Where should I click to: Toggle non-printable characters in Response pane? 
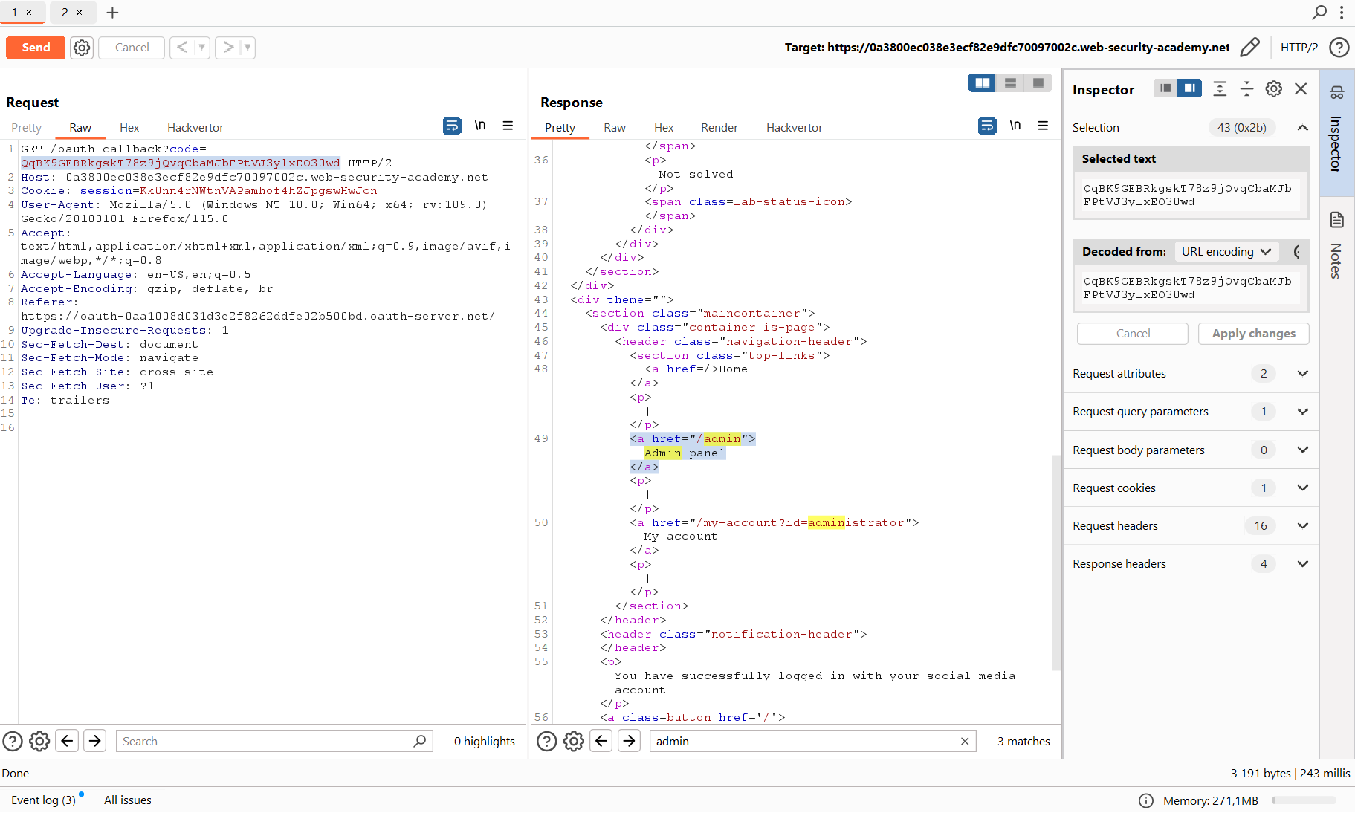pos(1015,126)
